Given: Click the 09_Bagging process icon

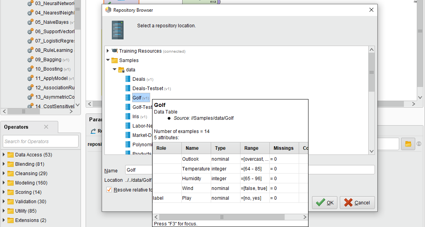Looking at the screenshot, I should coord(30,60).
